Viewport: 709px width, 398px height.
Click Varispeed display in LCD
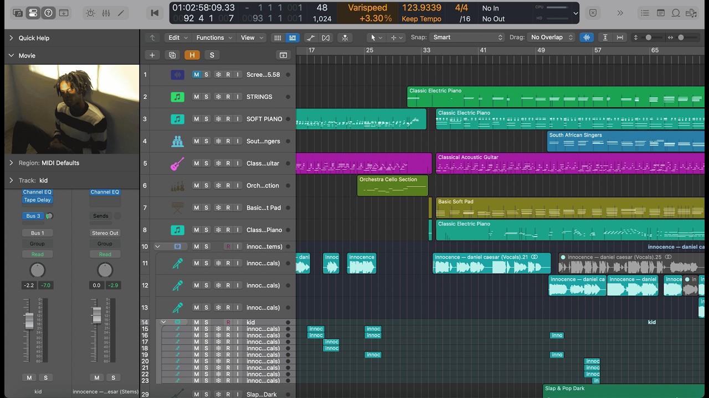coord(368,8)
